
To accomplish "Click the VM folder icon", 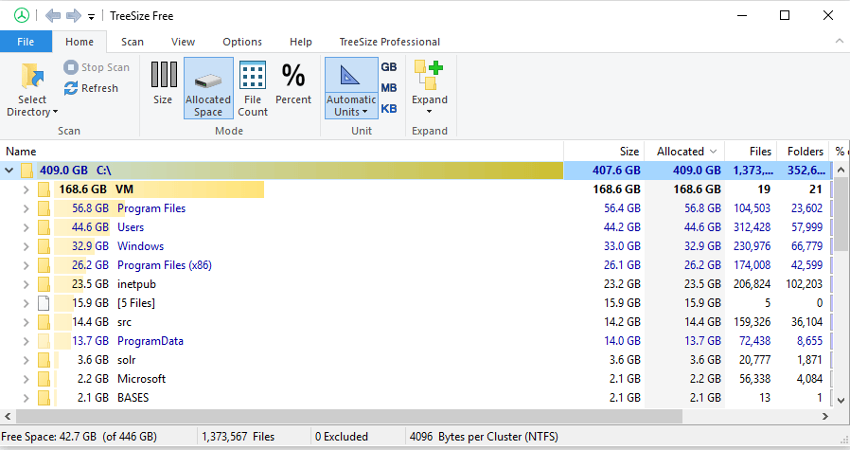I will click(x=44, y=189).
